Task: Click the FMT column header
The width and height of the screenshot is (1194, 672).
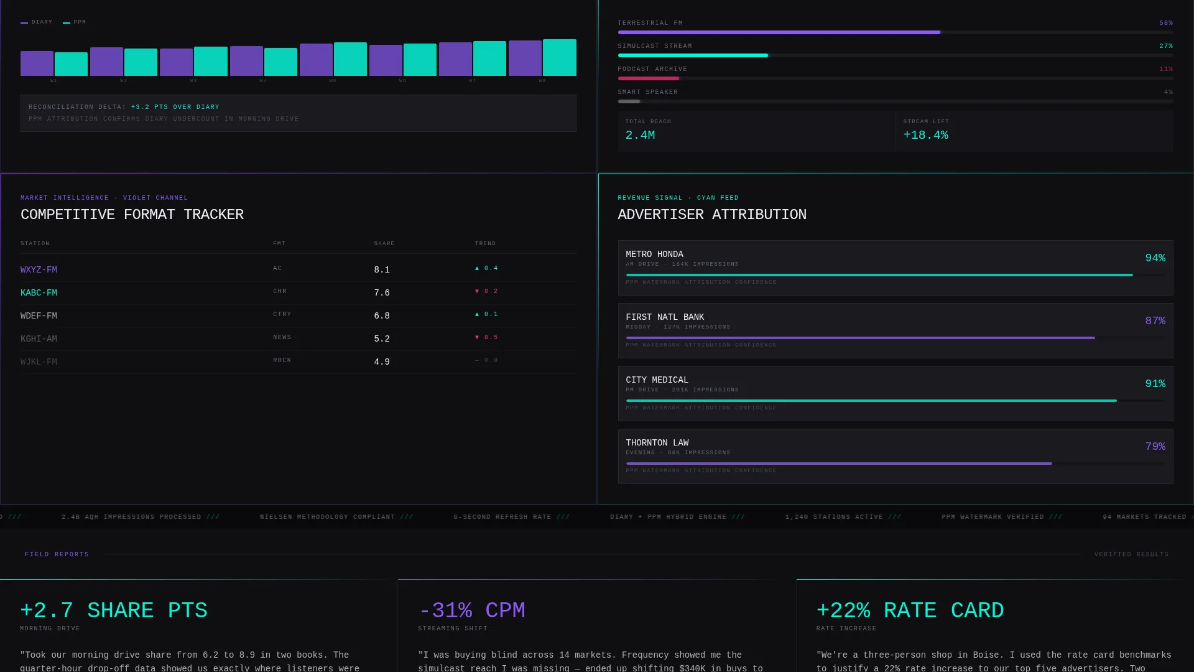Action: pyautogui.click(x=279, y=244)
